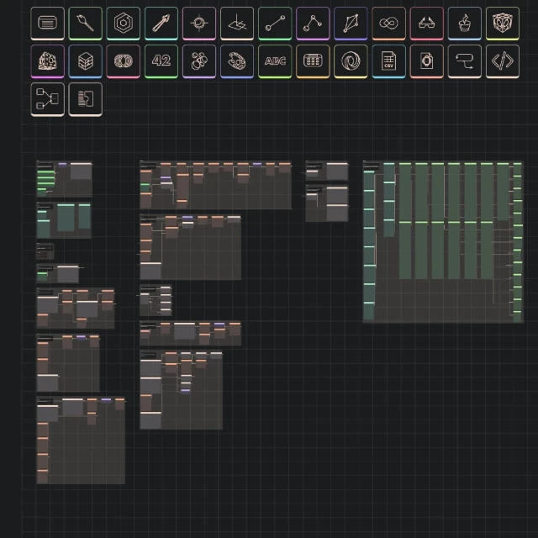Select the two-point line segment icon

click(275, 24)
